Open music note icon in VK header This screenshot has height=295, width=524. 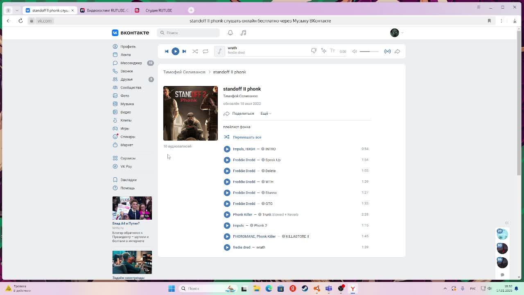243,33
